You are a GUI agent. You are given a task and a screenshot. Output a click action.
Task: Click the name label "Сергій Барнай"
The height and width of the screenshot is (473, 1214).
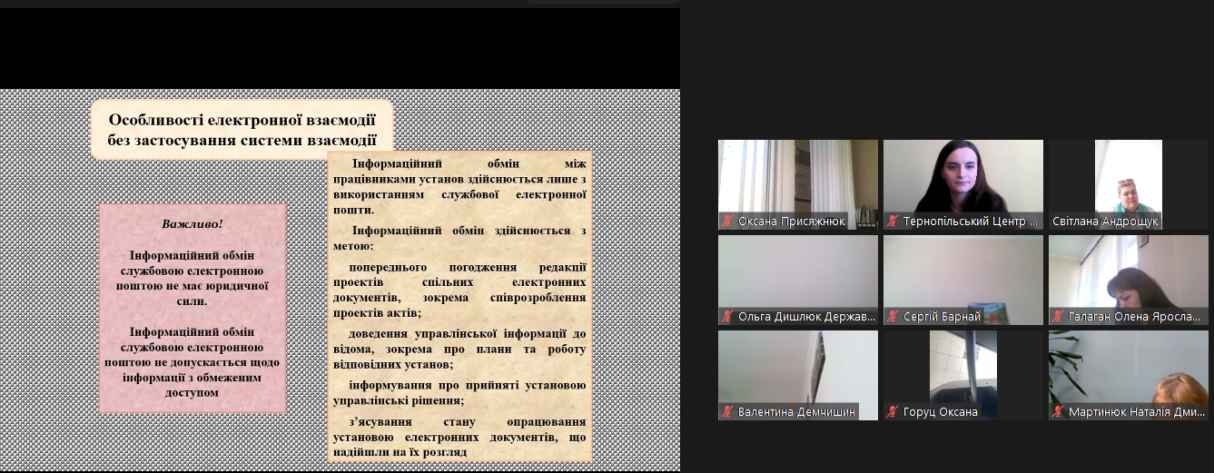coord(943,317)
